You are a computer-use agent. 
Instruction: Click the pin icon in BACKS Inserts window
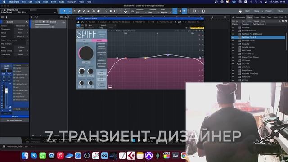click(198, 18)
